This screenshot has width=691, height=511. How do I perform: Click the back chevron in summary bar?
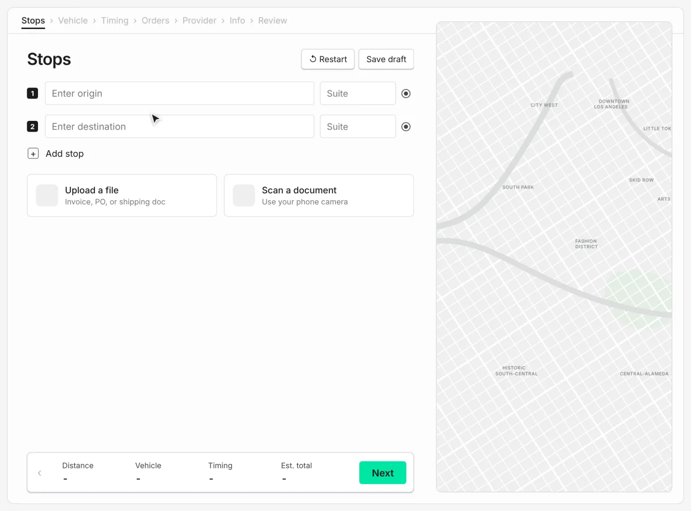pos(40,473)
